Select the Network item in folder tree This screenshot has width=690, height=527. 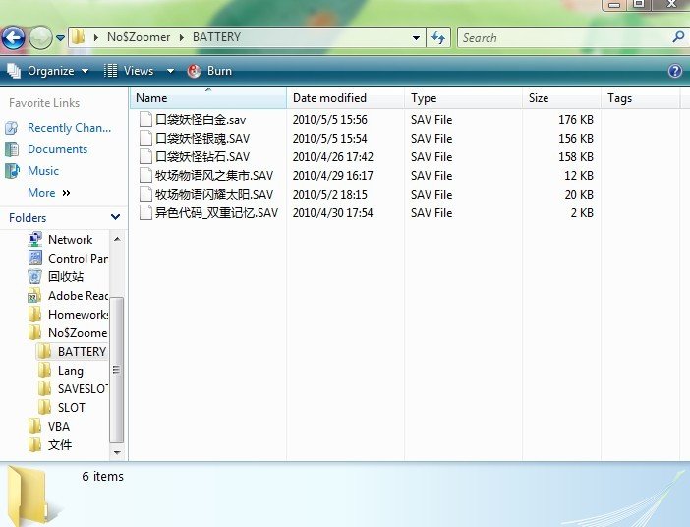[70, 239]
